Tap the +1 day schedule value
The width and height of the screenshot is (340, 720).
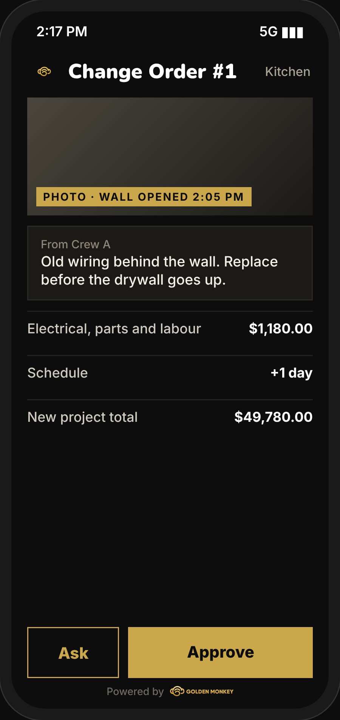point(292,373)
